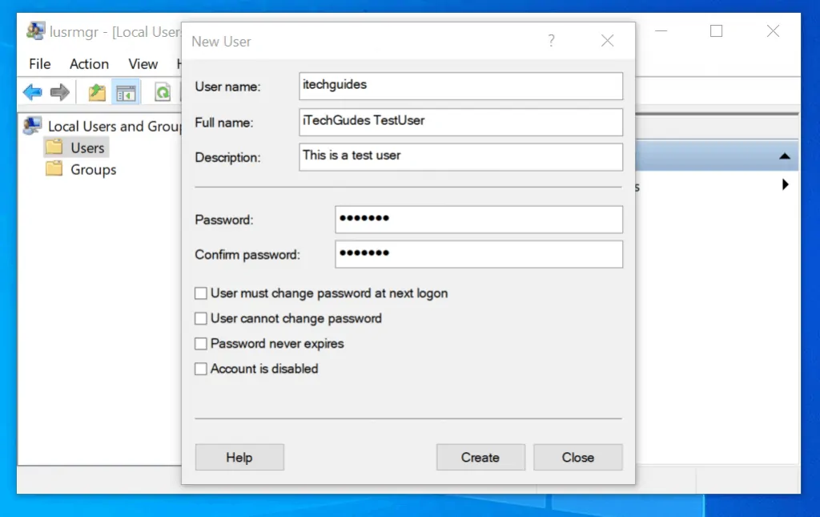Click the Forward navigation arrow on the toolbar
820x517 pixels.
tap(59, 91)
